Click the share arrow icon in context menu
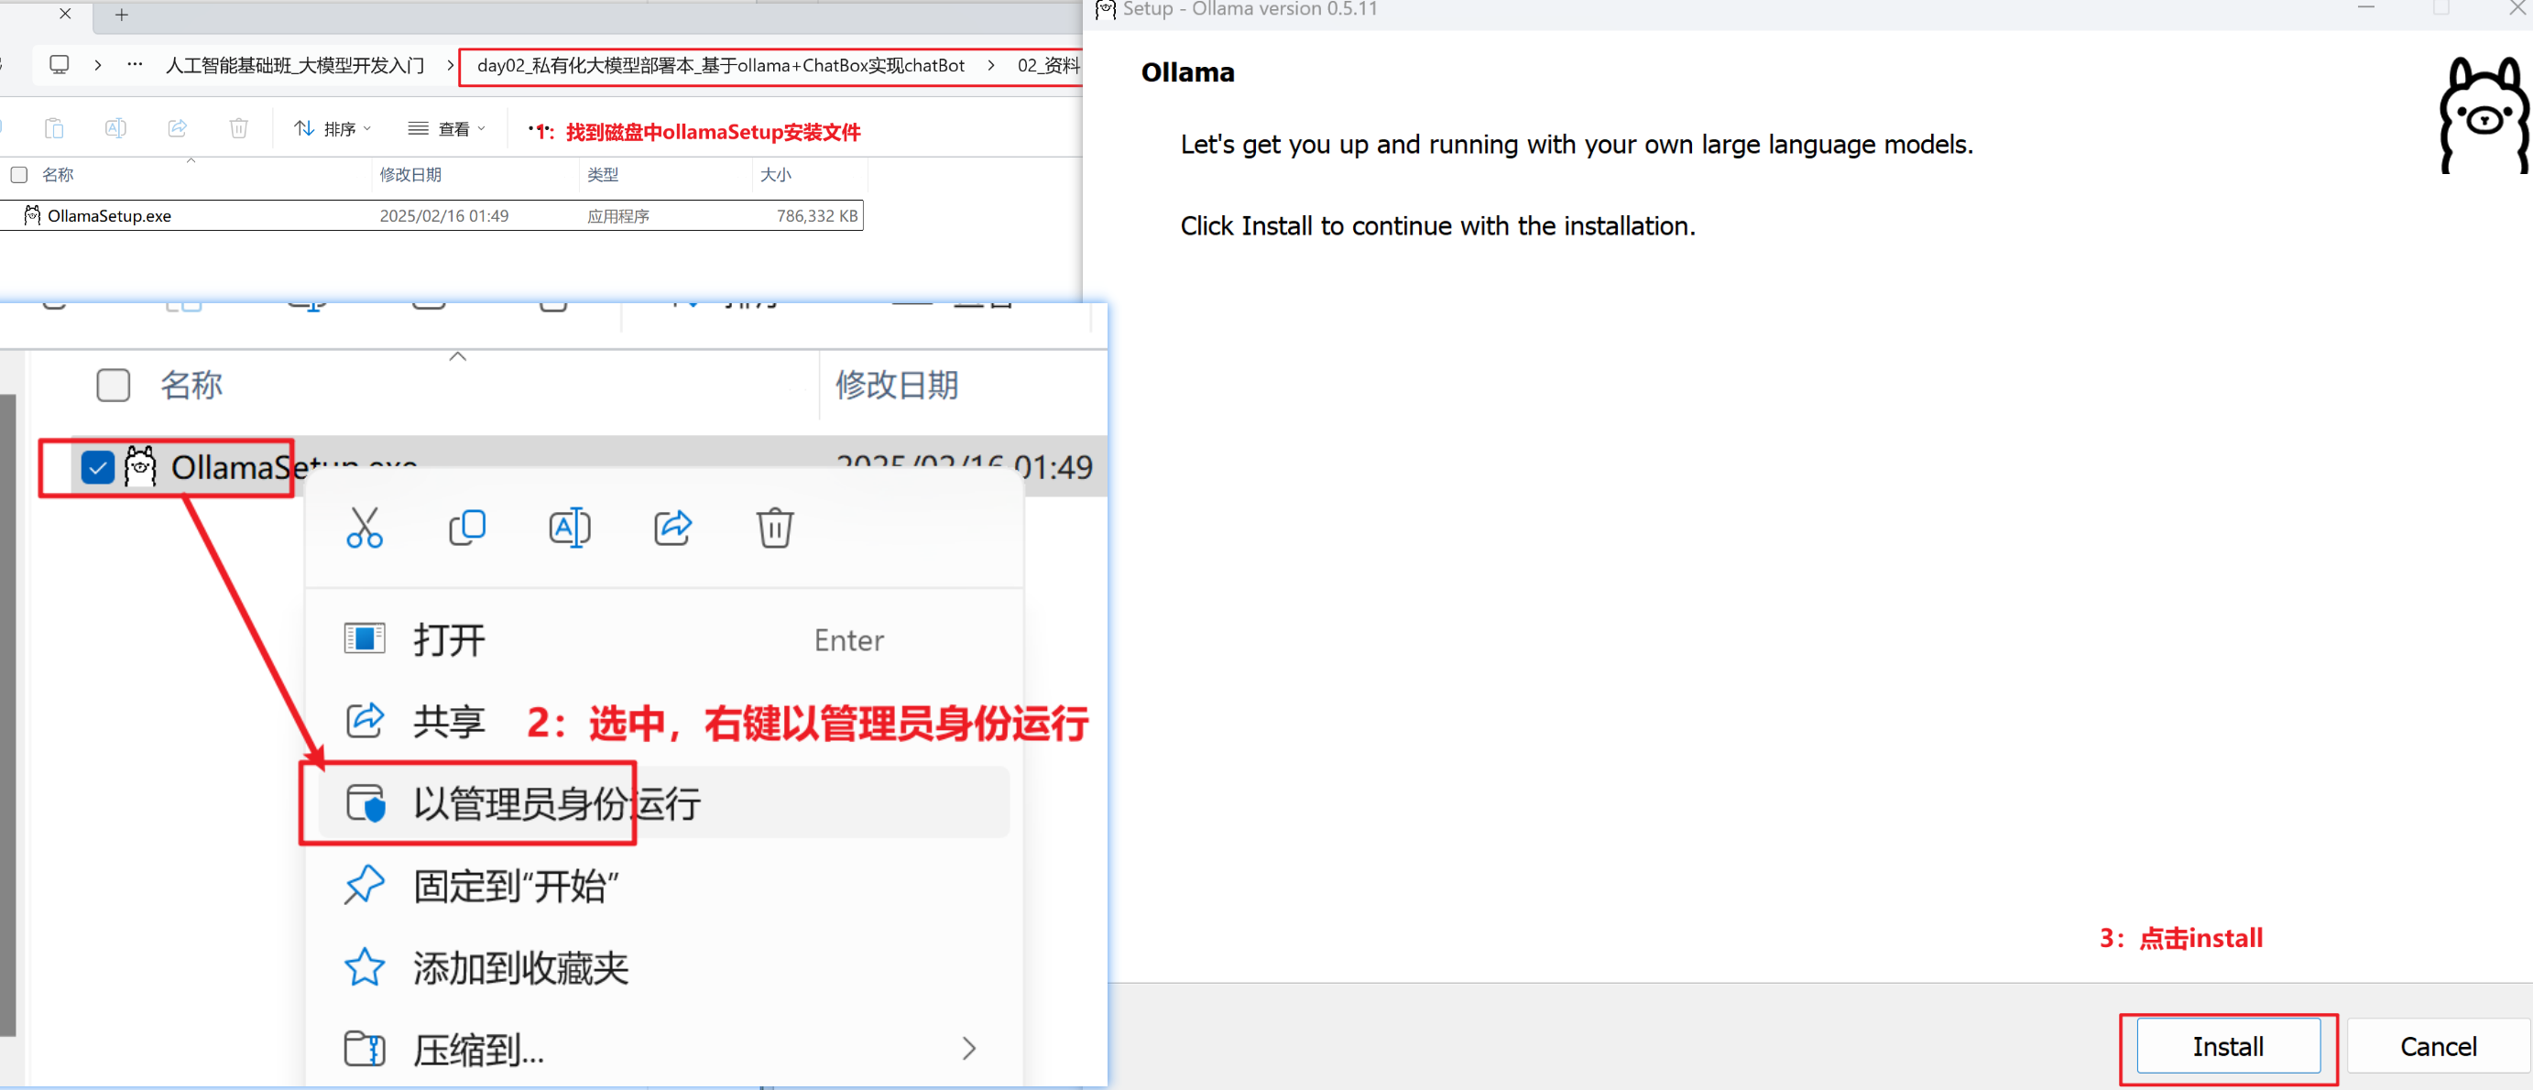The width and height of the screenshot is (2533, 1090). [x=672, y=528]
